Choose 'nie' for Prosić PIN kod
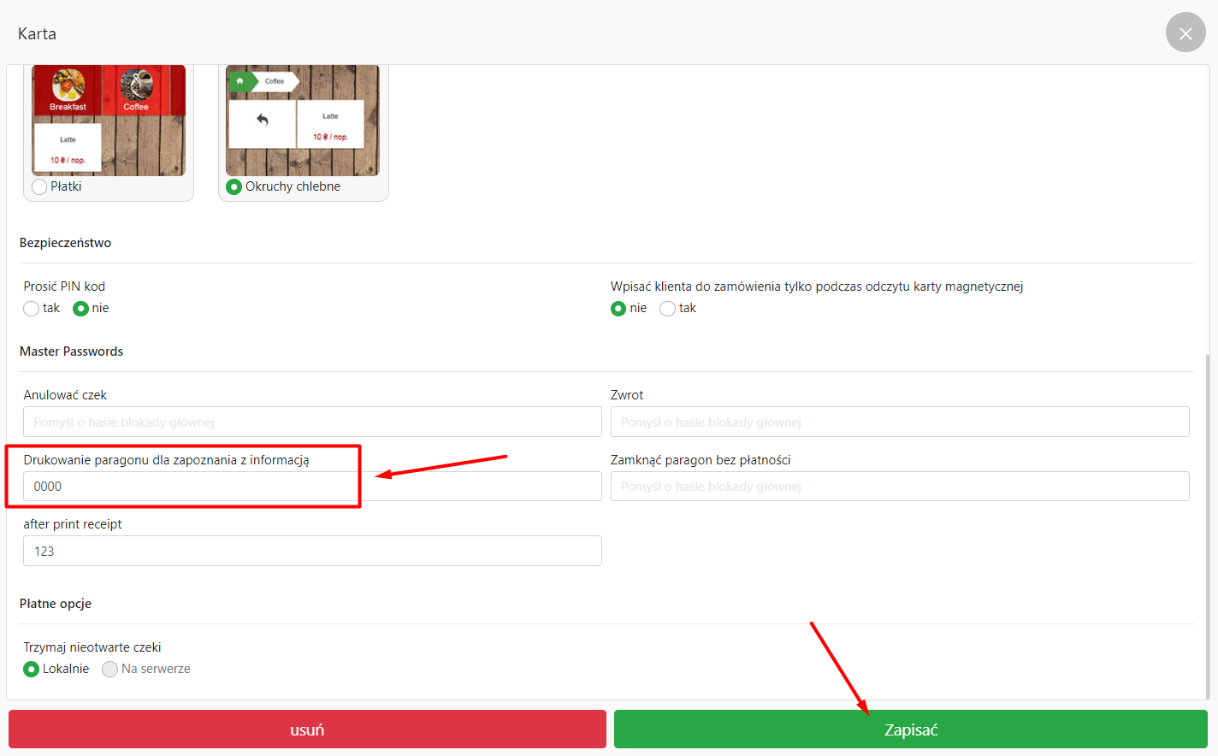The height and width of the screenshot is (756, 1218). point(81,309)
